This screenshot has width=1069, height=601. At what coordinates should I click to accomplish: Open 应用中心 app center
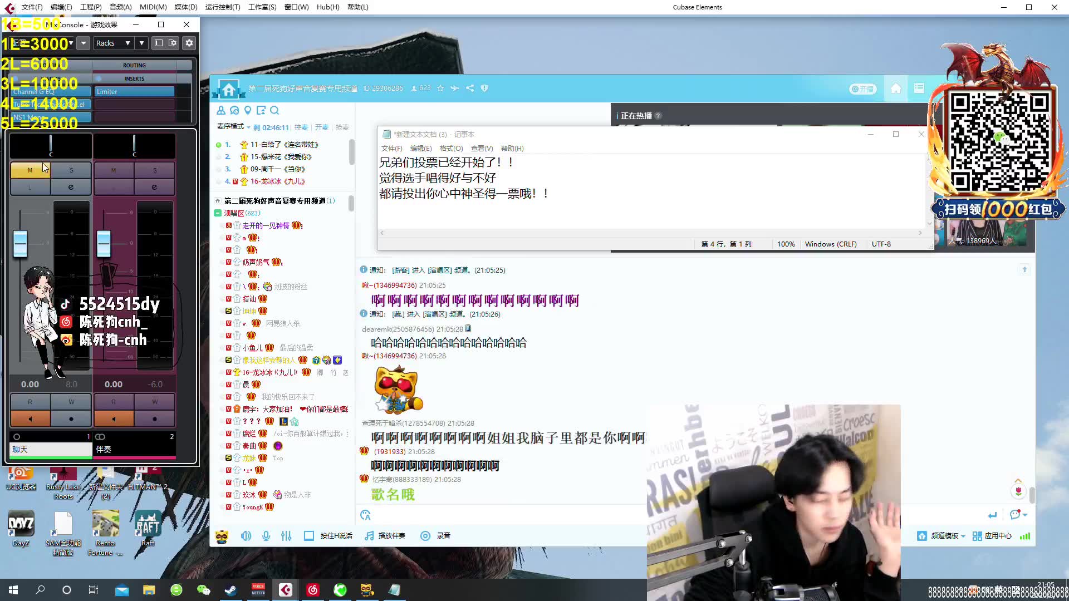point(992,536)
